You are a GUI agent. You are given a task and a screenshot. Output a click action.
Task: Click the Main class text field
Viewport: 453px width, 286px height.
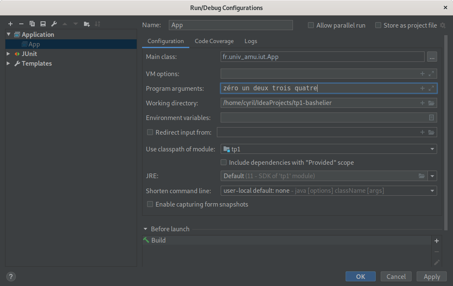[x=323, y=57]
